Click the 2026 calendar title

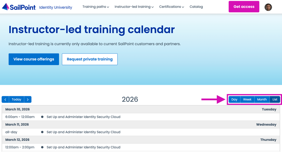tap(130, 99)
